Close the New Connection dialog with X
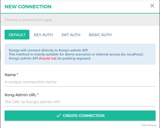Image resolution: width=160 pixels, height=128 pixels. (x=152, y=6)
